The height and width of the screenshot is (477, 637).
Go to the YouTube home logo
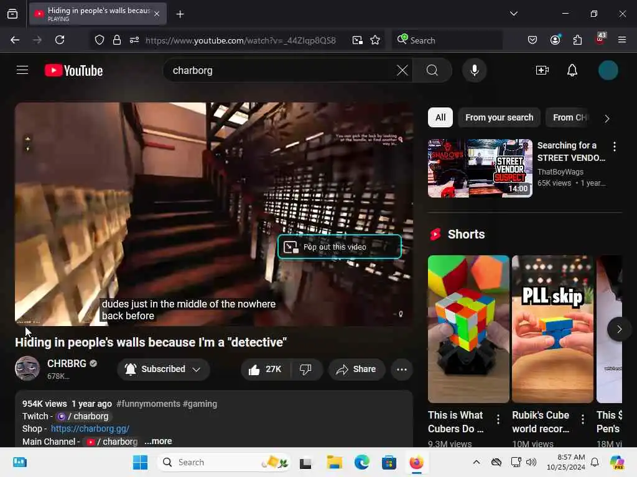coord(73,71)
